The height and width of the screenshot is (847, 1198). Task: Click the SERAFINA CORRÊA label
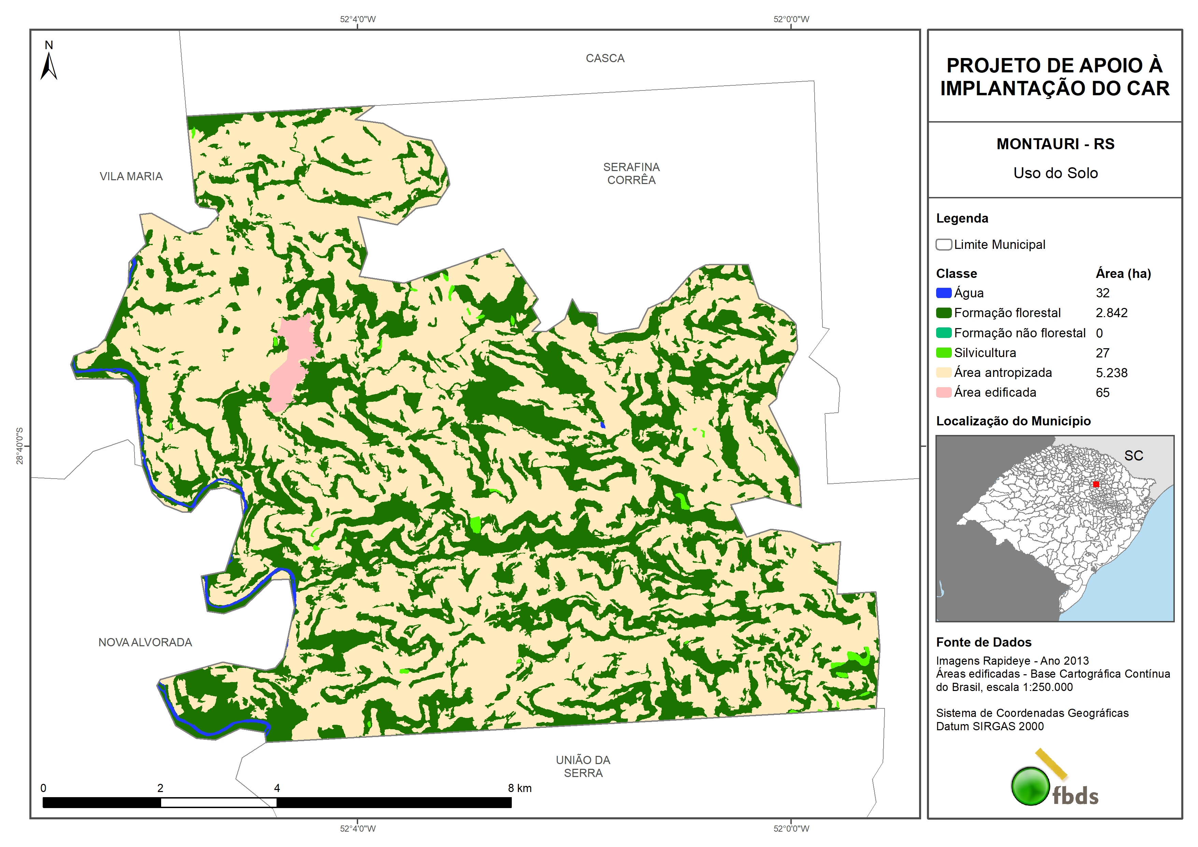(x=631, y=173)
